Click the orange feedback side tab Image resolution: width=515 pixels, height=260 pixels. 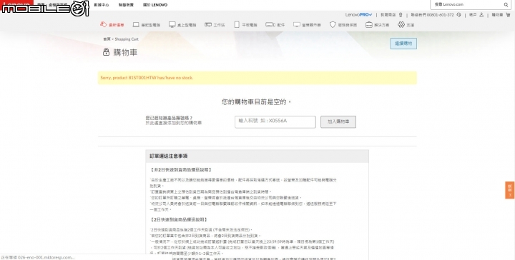[510, 190]
